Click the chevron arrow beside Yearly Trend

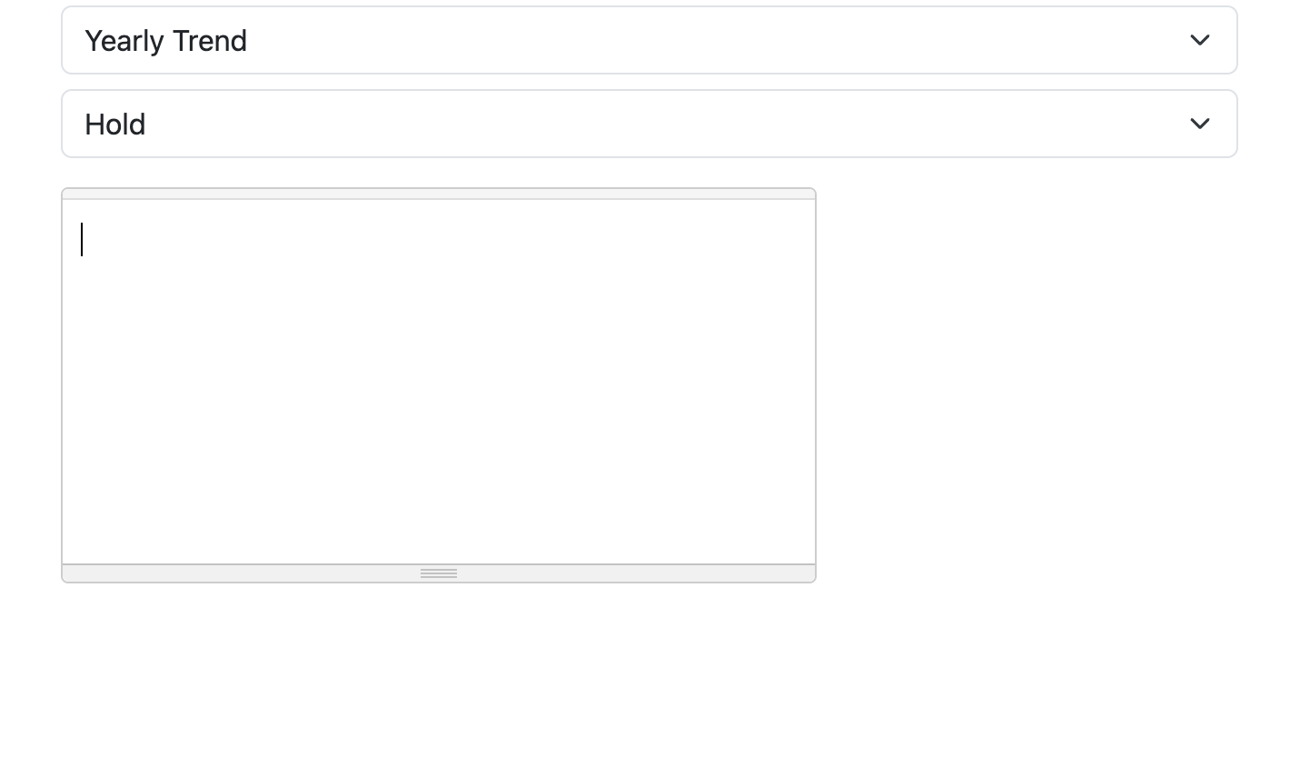(x=1199, y=40)
